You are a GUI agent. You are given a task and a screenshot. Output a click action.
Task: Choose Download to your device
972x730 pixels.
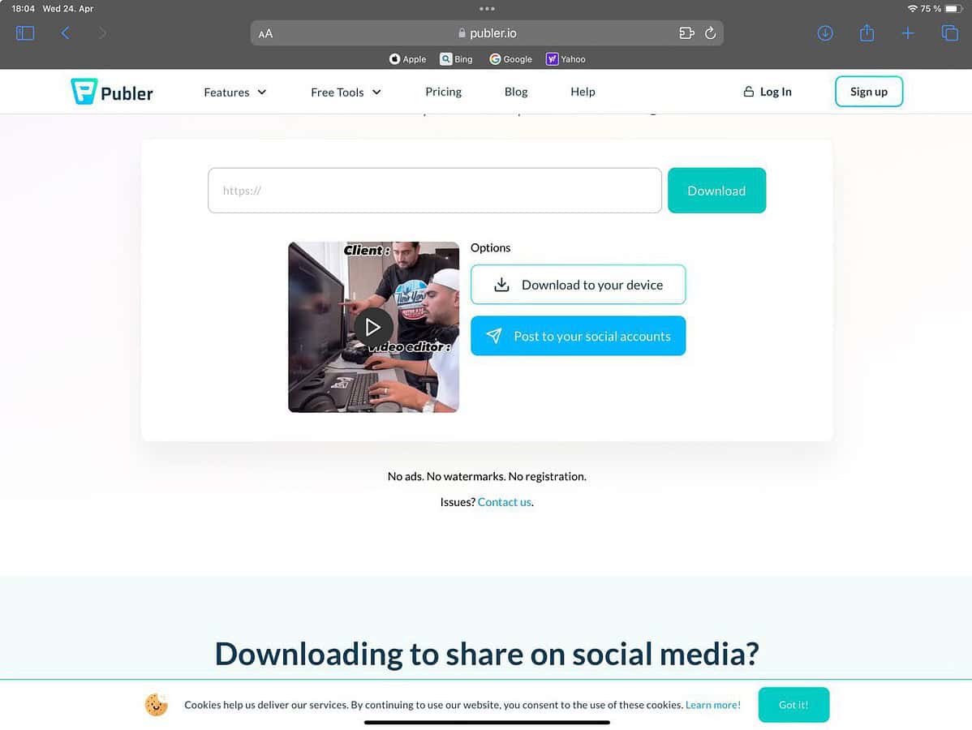coord(578,285)
